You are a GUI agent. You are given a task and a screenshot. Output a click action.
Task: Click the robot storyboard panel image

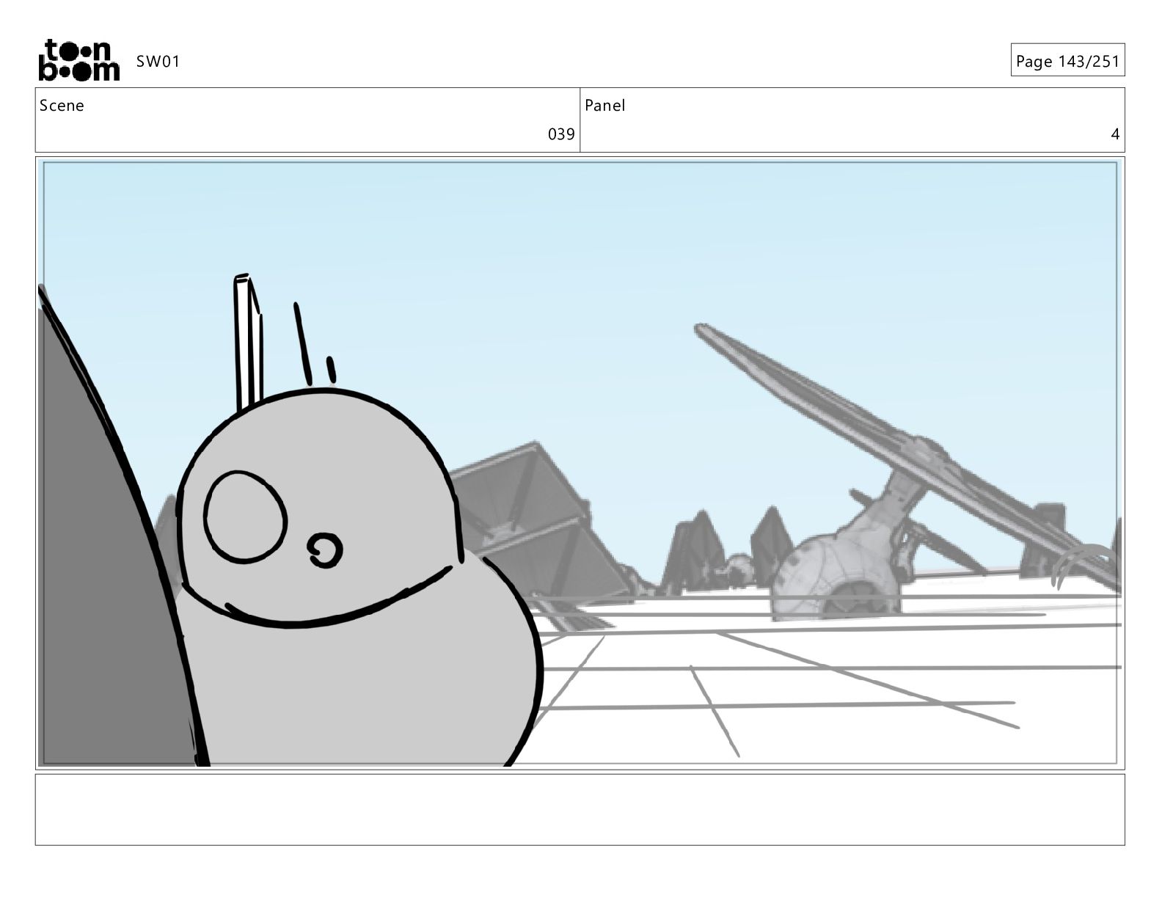click(580, 463)
